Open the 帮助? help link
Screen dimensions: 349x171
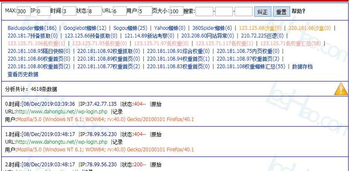pyautogui.click(x=298, y=11)
